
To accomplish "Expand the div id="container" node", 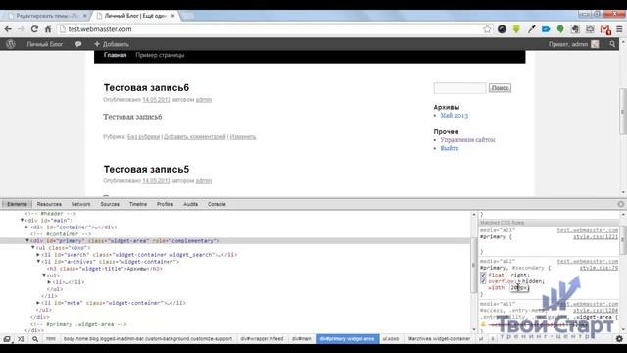I will coord(27,227).
